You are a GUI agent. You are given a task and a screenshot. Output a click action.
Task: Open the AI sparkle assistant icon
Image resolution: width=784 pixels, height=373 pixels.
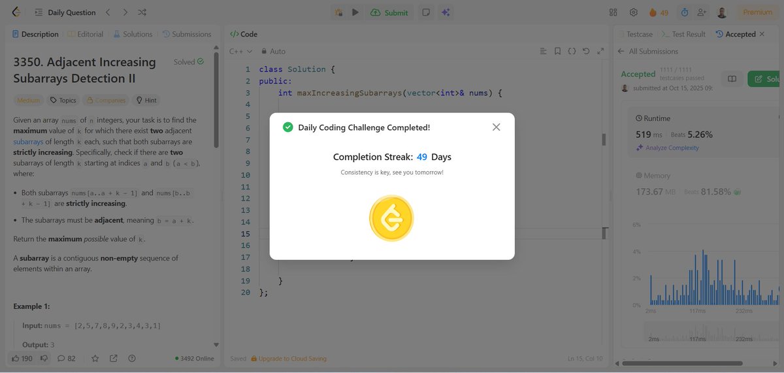pyautogui.click(x=446, y=12)
